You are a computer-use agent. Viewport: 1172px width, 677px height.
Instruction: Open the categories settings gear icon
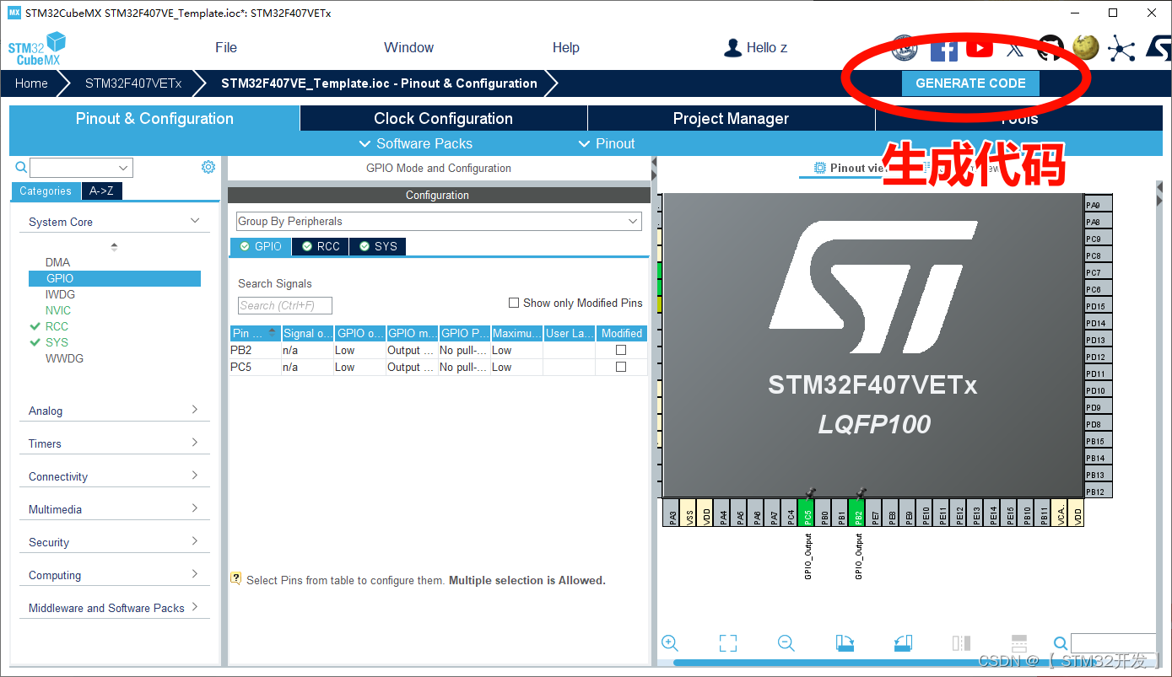tap(208, 167)
